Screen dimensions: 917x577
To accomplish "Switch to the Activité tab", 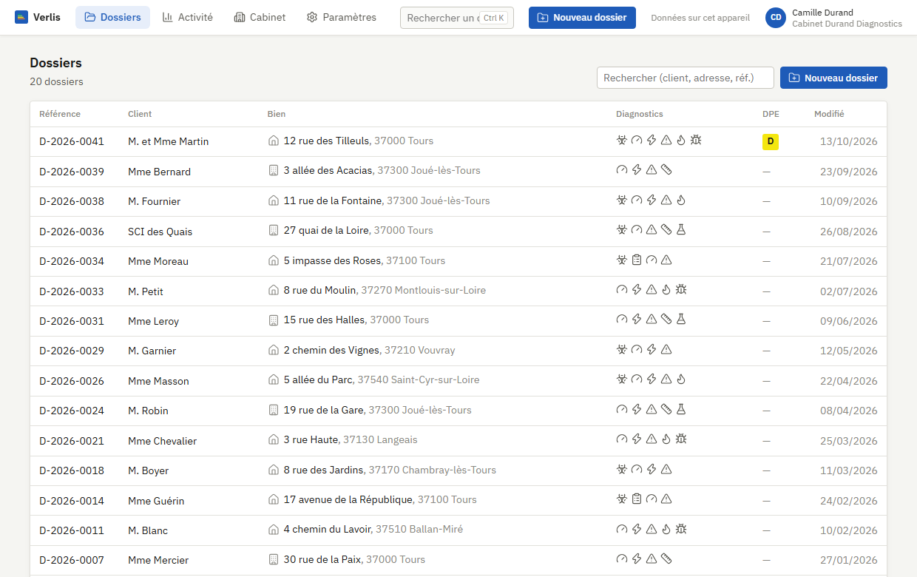I will 188,17.
